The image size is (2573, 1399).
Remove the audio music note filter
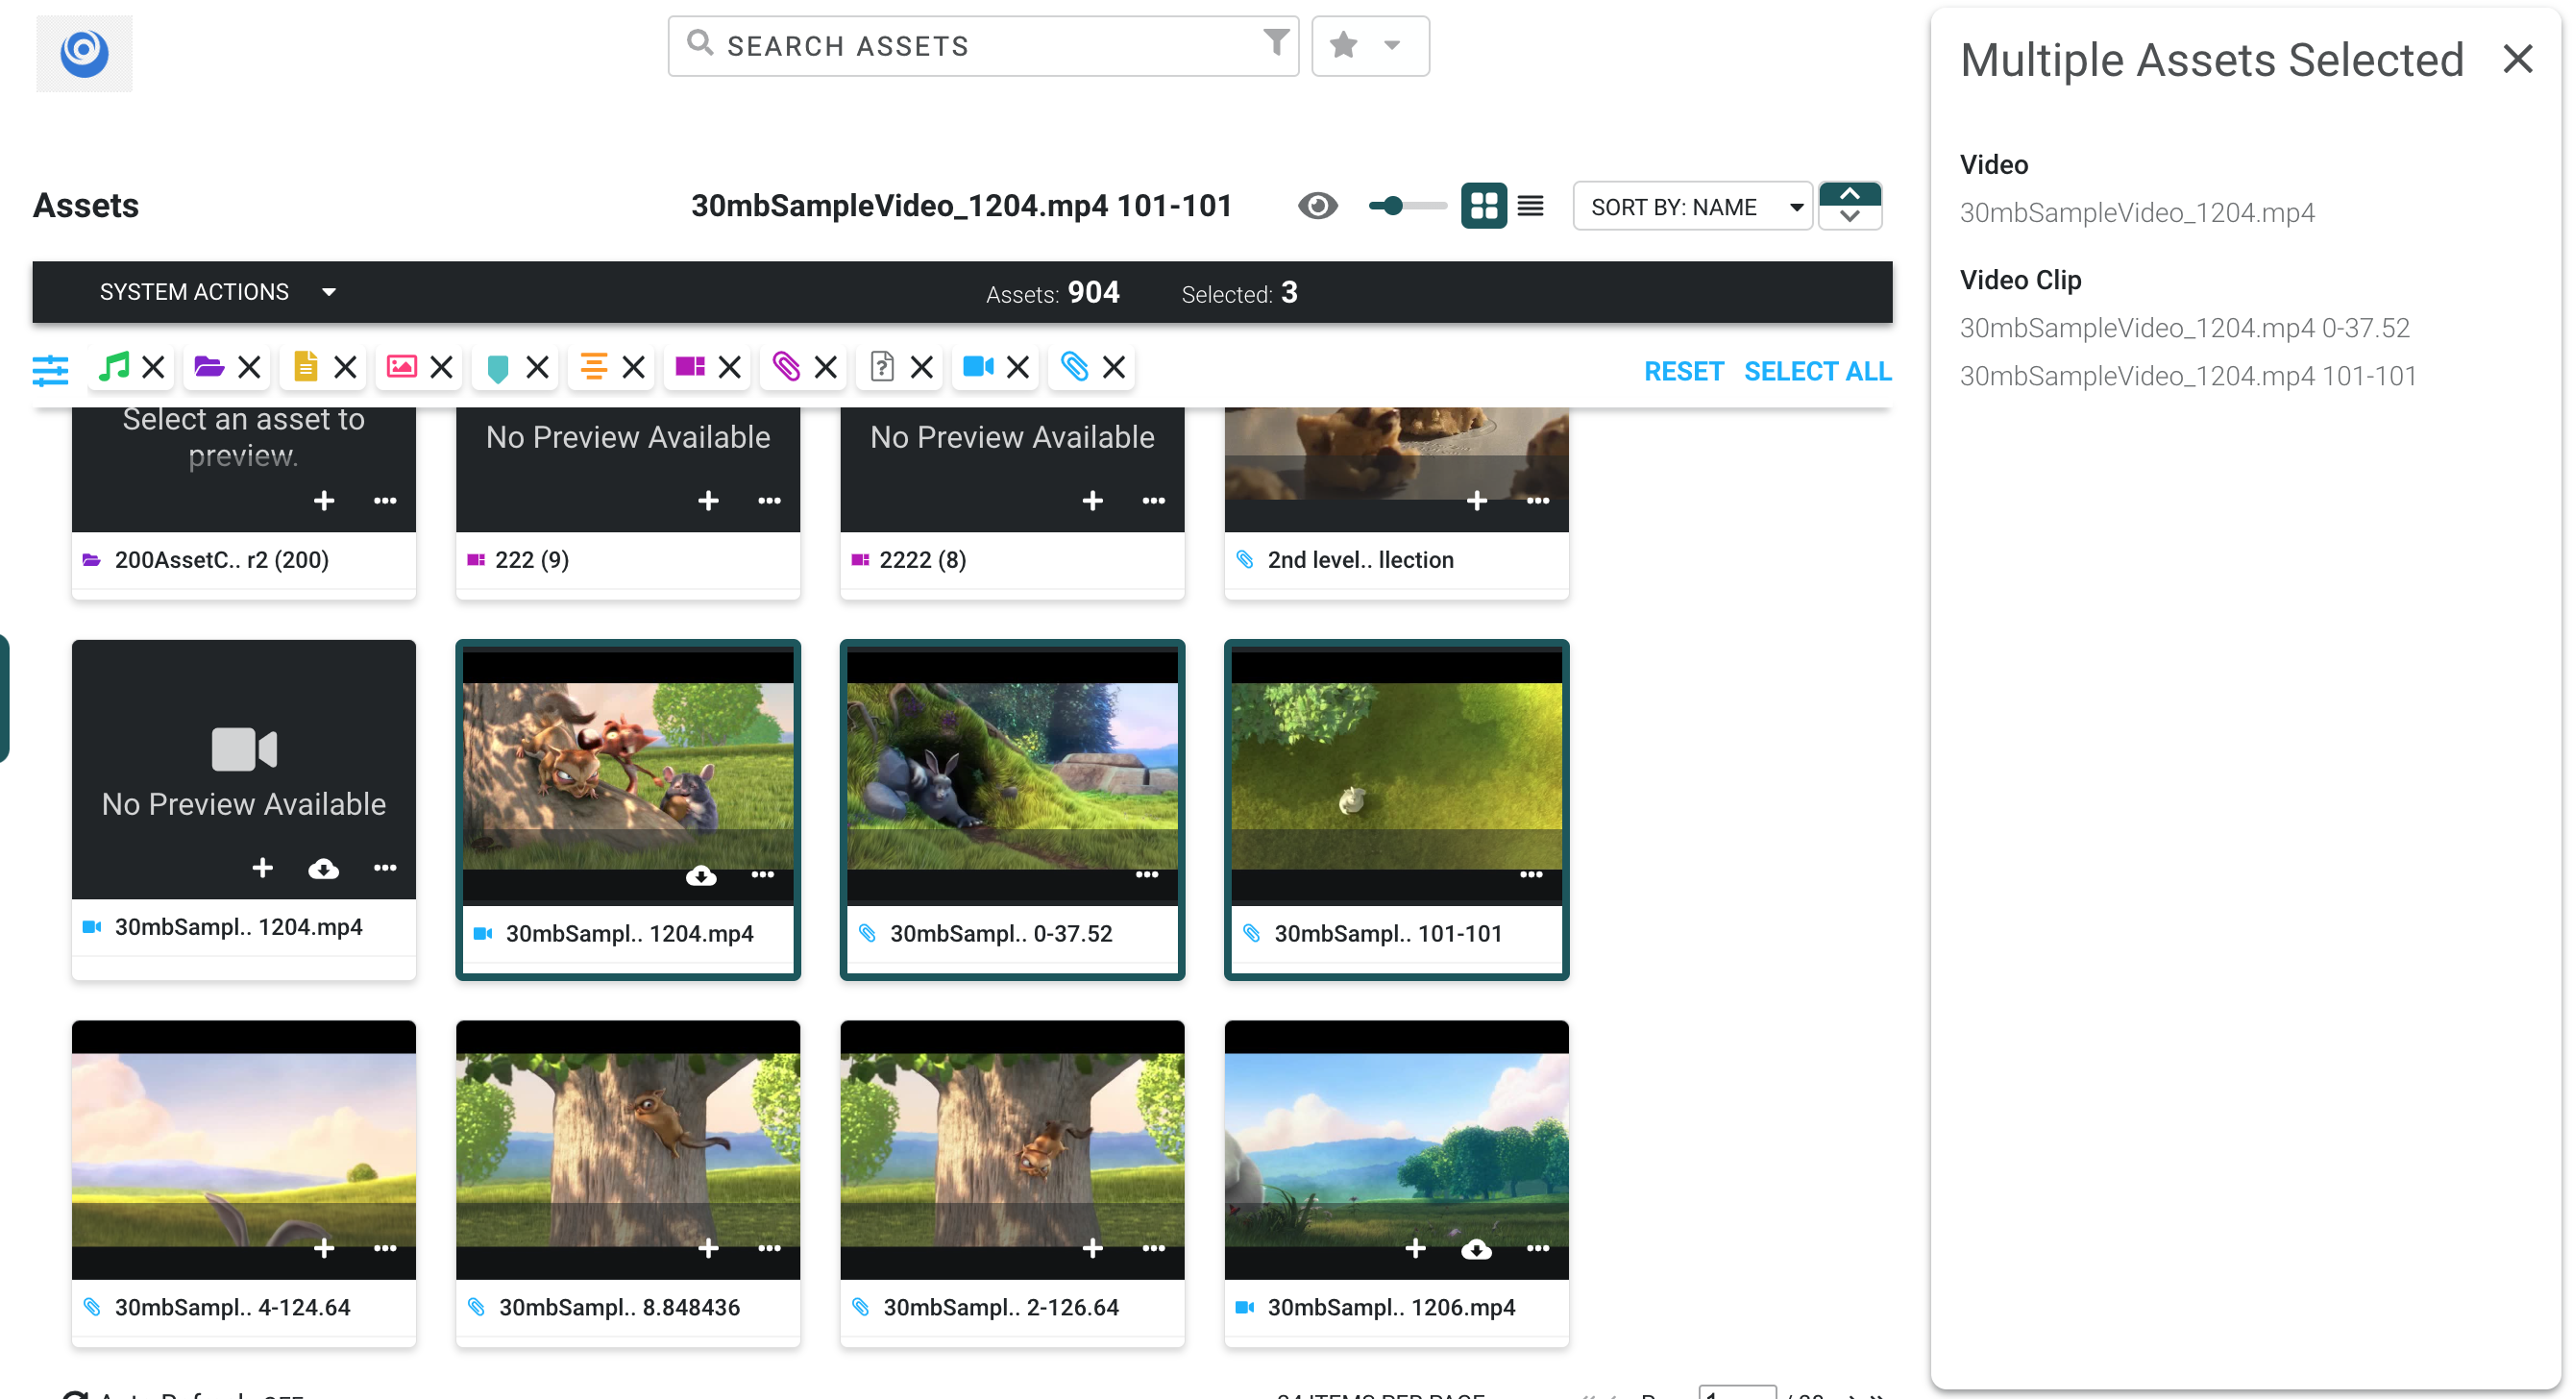(x=154, y=367)
